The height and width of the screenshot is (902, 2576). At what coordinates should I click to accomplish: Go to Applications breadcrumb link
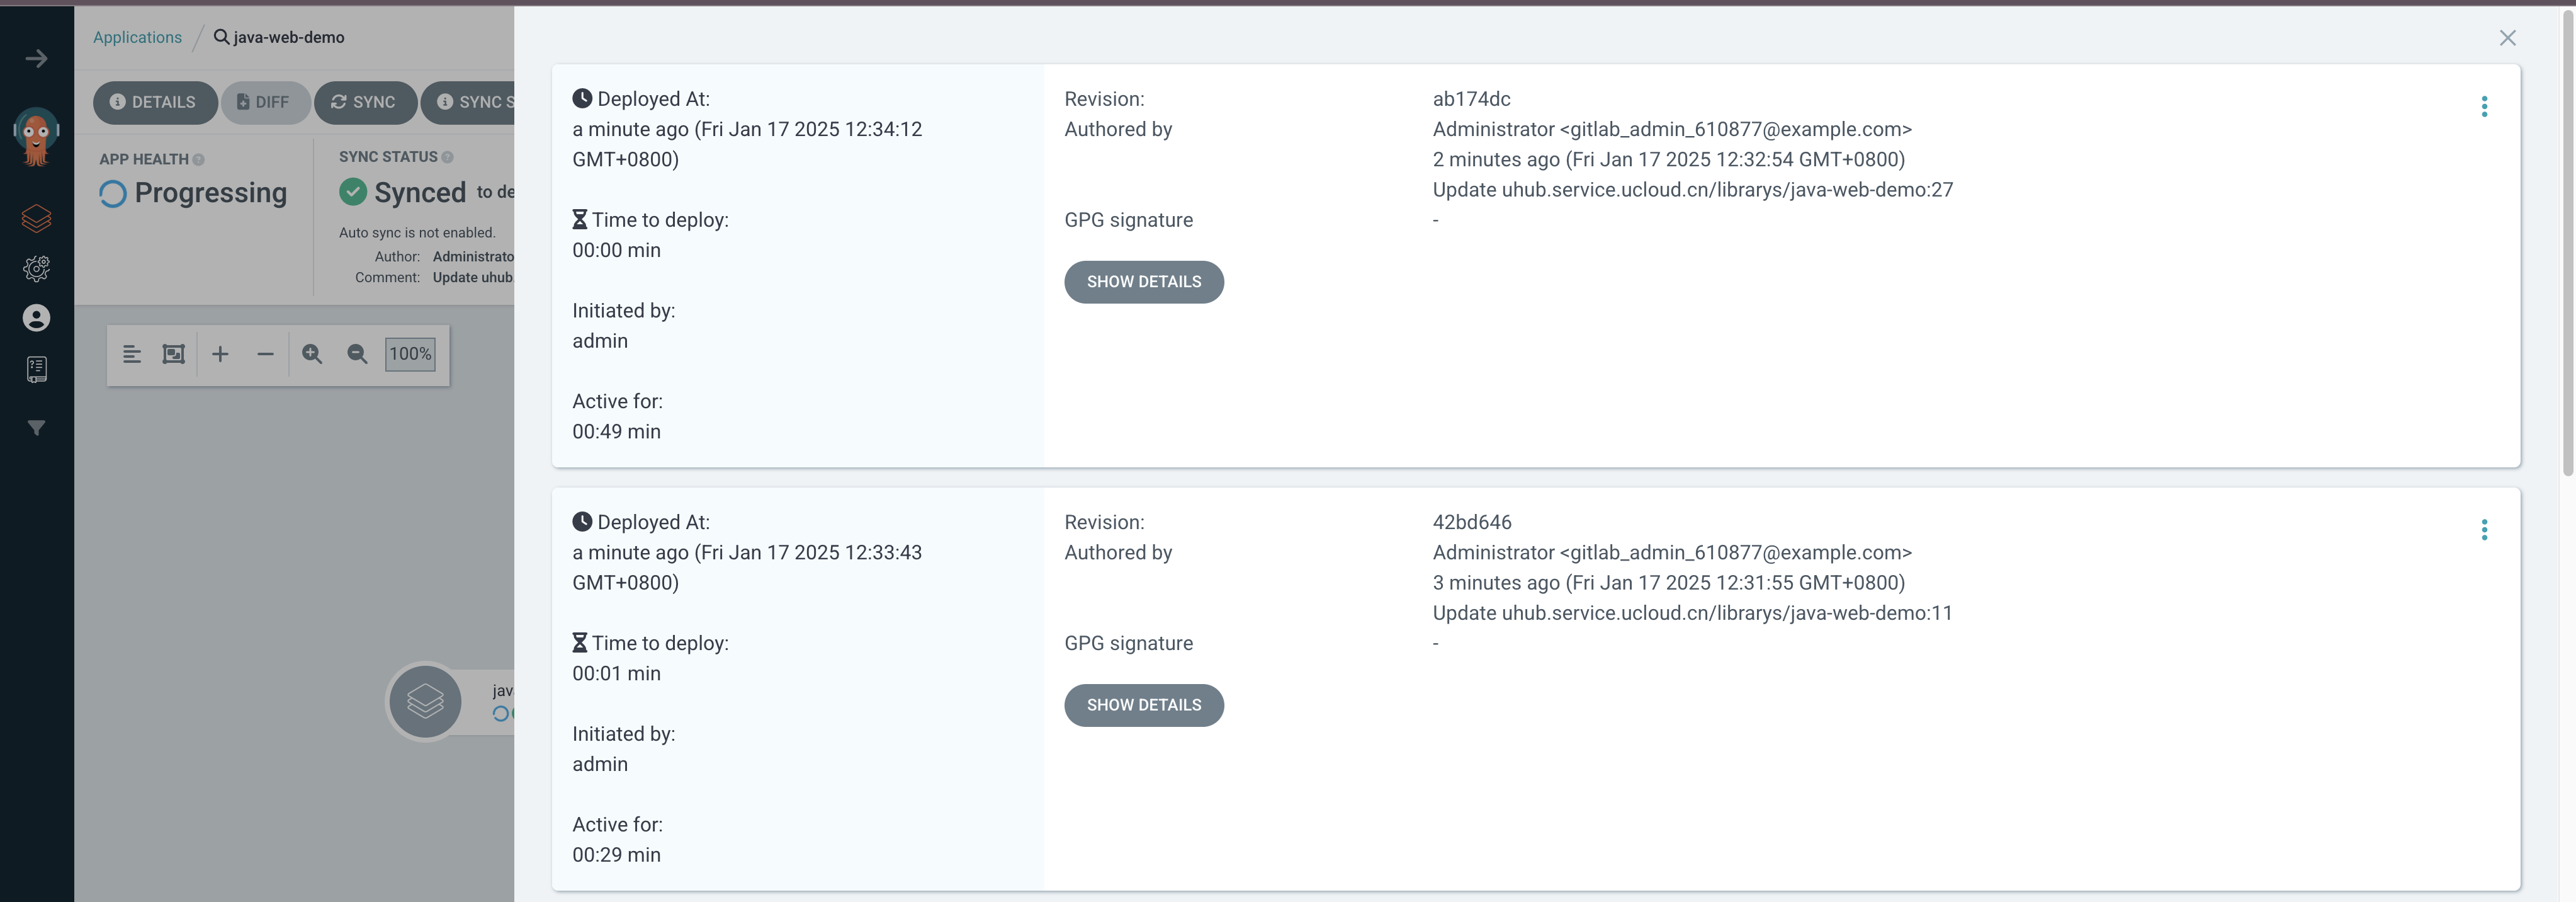137,37
